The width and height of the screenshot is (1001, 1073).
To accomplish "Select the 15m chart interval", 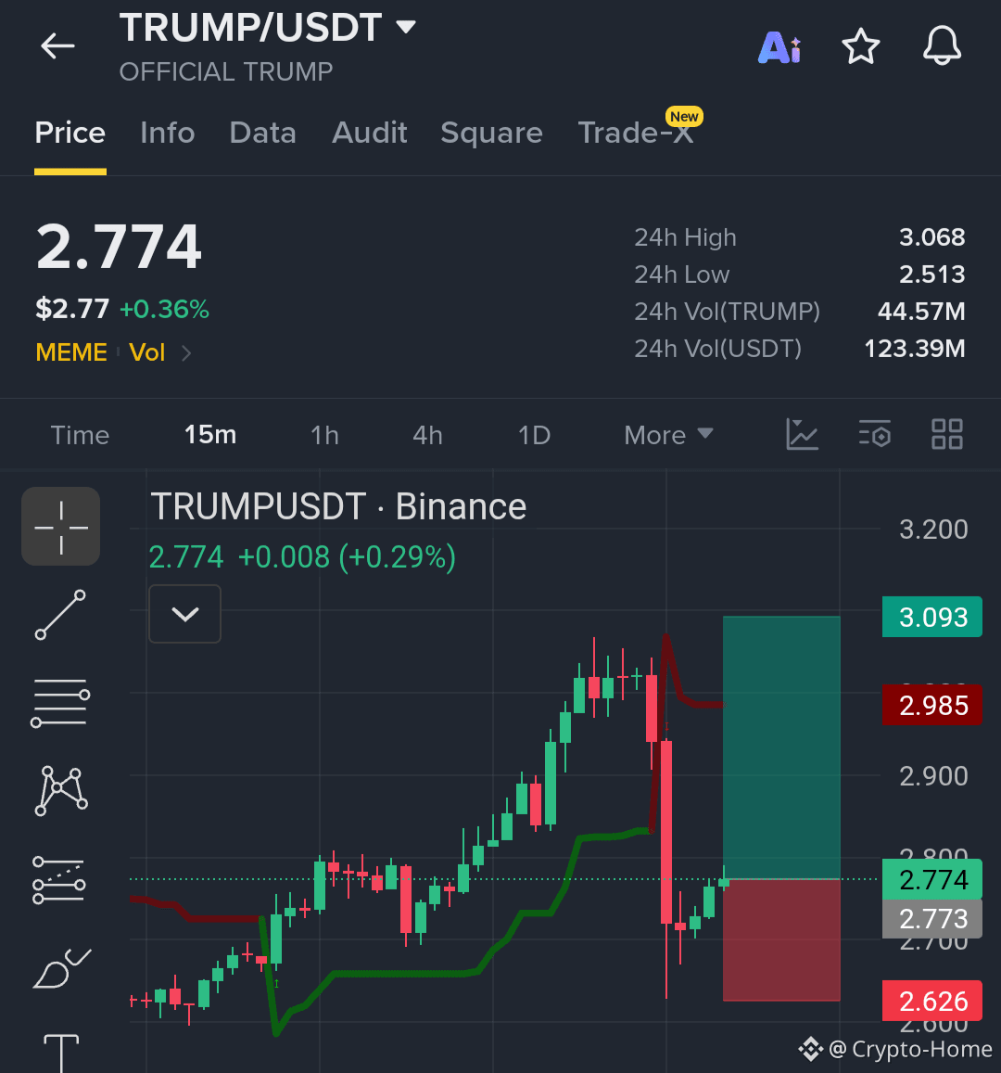I will [x=209, y=435].
